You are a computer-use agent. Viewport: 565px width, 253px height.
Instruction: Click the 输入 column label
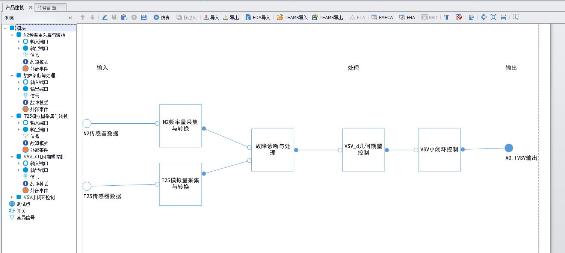[102, 68]
